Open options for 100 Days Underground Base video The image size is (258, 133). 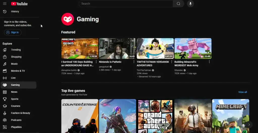click(x=96, y=62)
